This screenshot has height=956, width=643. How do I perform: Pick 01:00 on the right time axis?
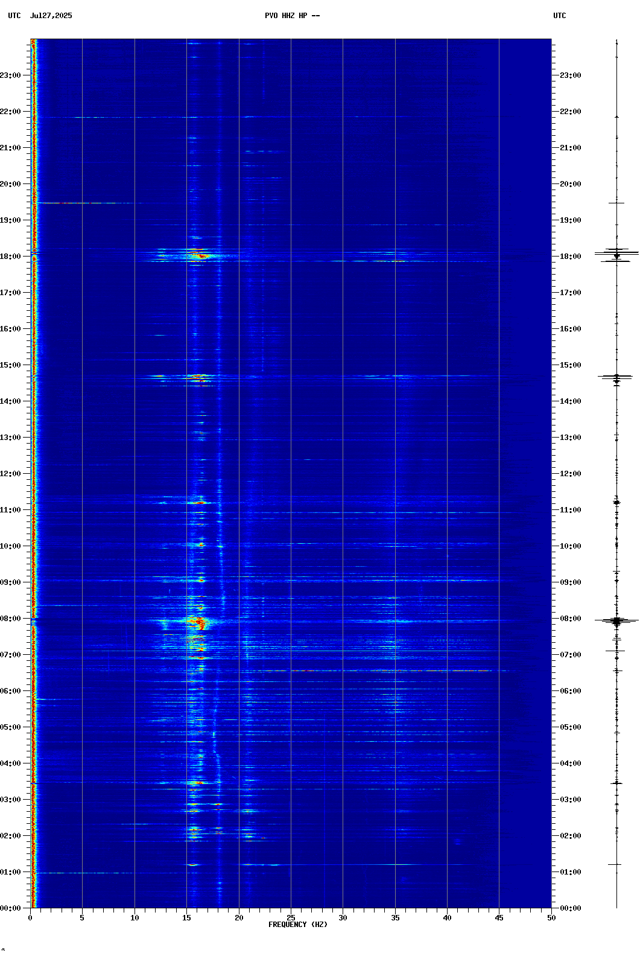[571, 872]
